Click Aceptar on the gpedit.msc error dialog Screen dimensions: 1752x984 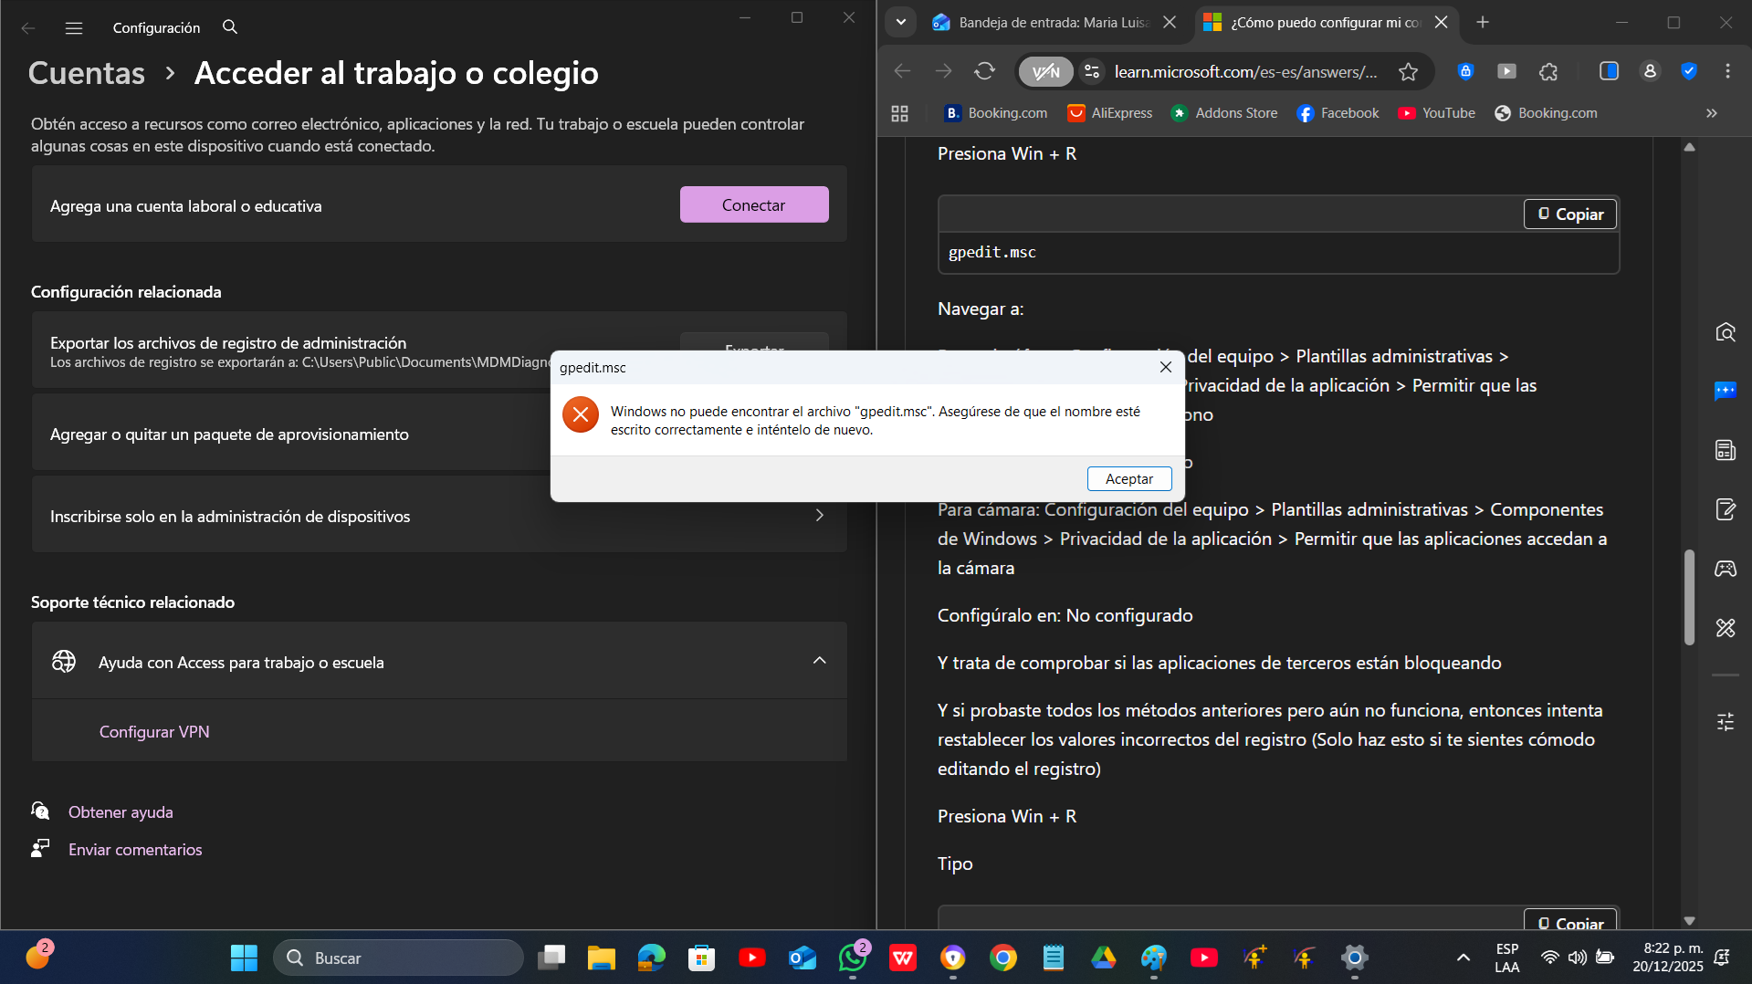[1128, 478]
